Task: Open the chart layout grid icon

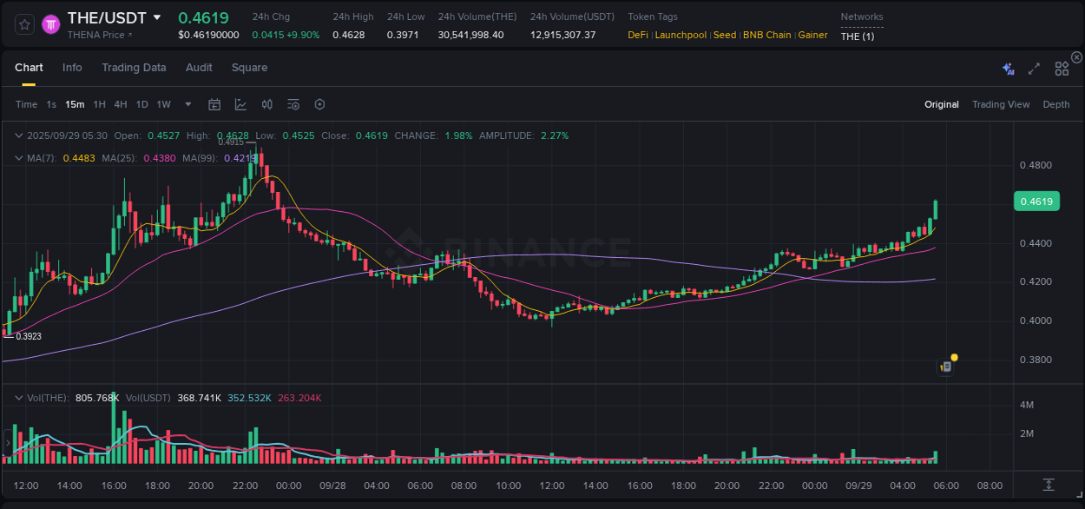Action: coord(1061,68)
